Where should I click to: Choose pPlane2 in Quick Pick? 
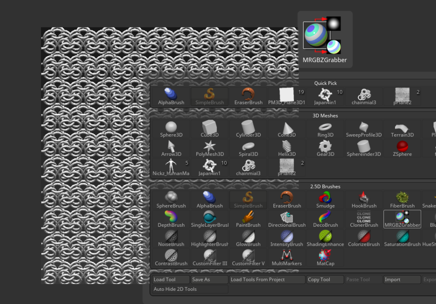402,96
